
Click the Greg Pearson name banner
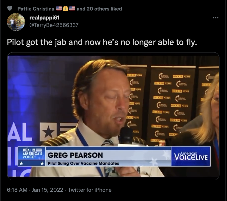tap(75, 155)
